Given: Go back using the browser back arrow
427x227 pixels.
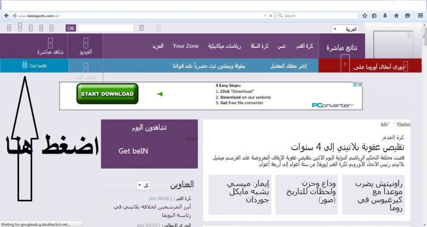Looking at the screenshot, I should (6, 16).
